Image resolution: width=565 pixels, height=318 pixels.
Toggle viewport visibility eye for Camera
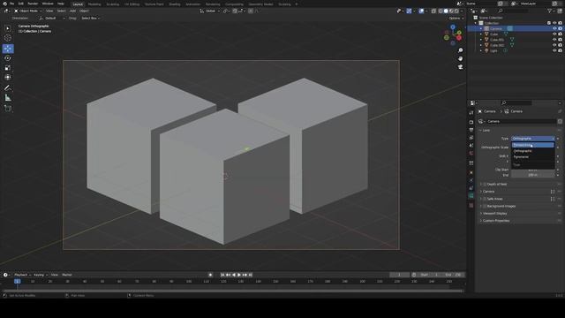pyautogui.click(x=554, y=28)
